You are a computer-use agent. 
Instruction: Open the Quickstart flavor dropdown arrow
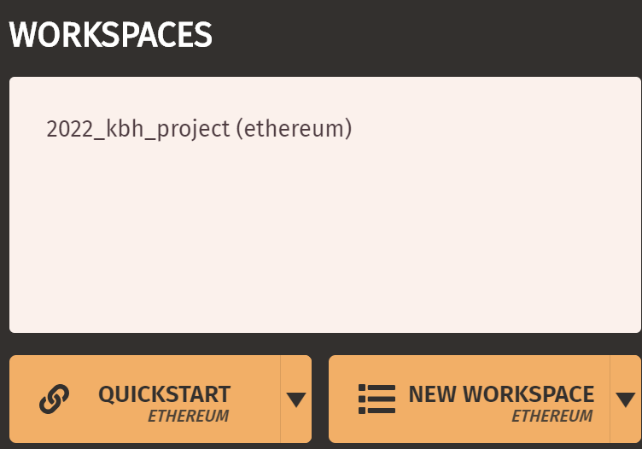(296, 399)
